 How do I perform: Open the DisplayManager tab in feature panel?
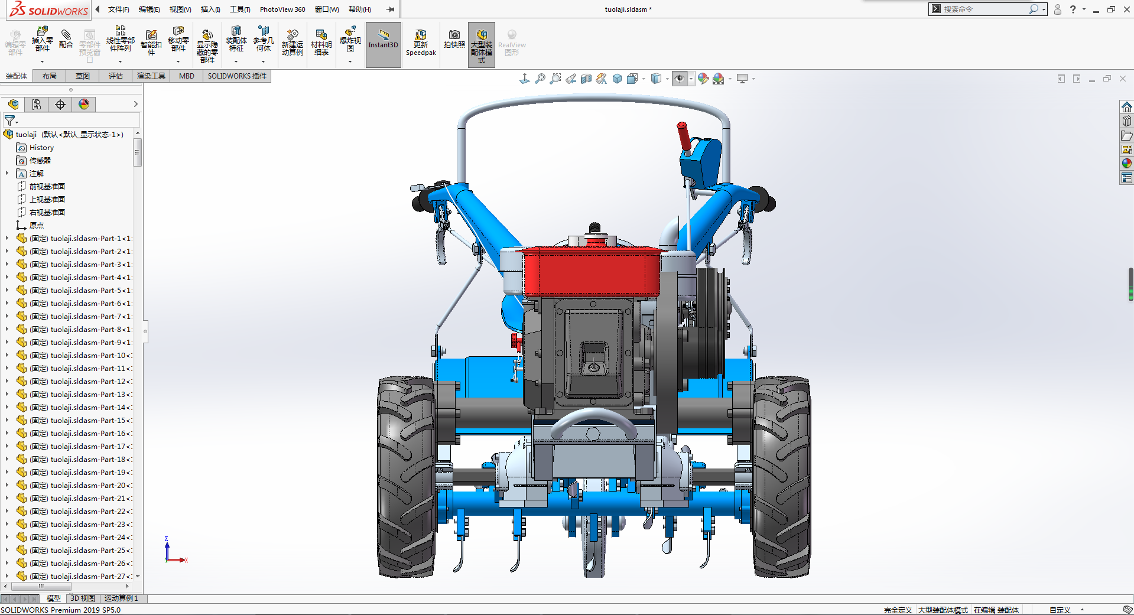84,105
